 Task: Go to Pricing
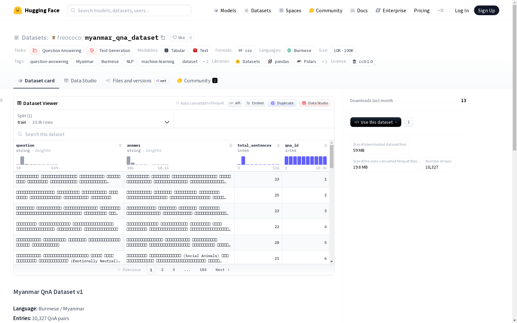(422, 10)
